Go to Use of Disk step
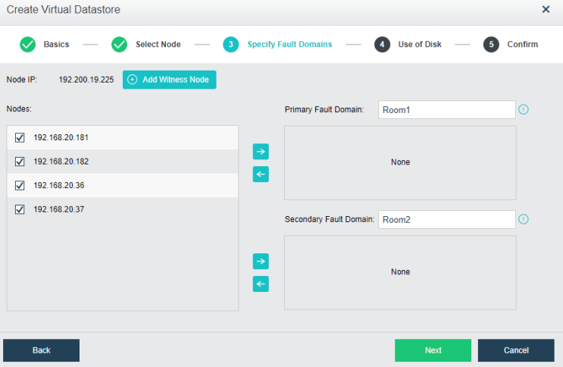The width and height of the screenshot is (563, 367). click(382, 44)
